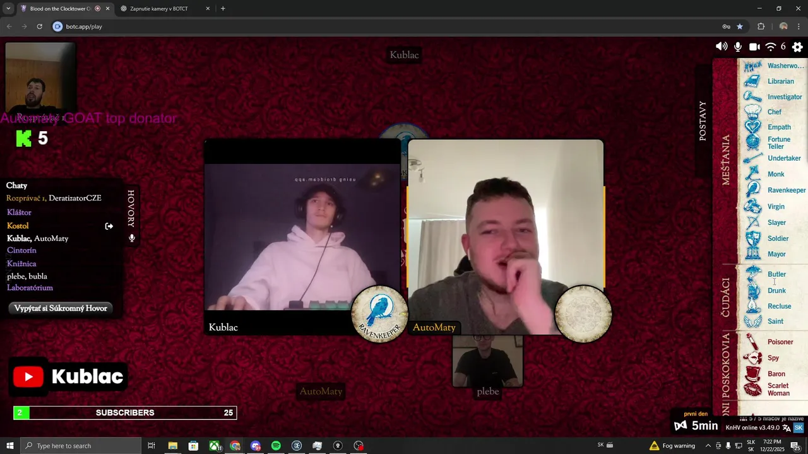This screenshot has width=808, height=454.
Task: Join the Laboratórium chat room
Action: 30,288
